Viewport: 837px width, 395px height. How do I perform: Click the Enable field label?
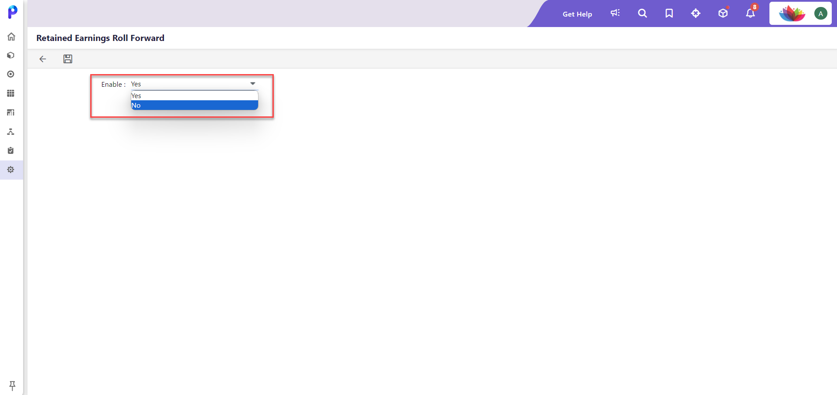pyautogui.click(x=113, y=85)
